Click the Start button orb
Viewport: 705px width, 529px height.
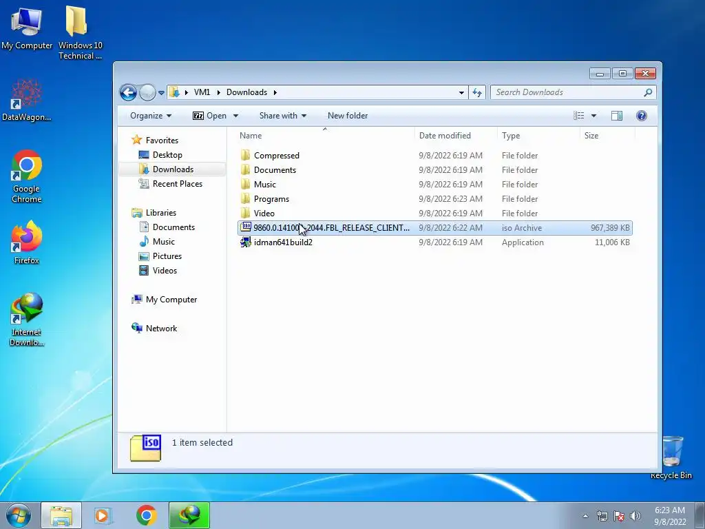[19, 515]
